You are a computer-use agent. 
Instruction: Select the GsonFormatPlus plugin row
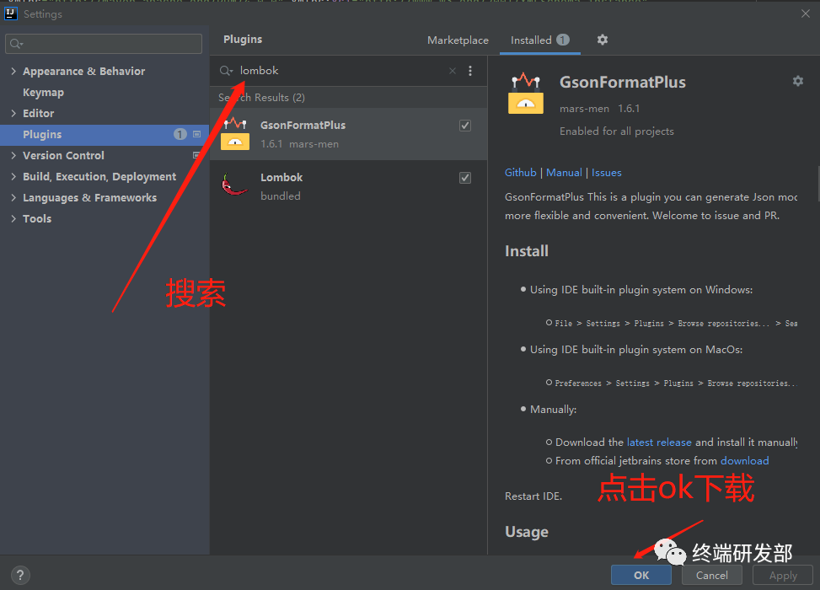[348, 134]
